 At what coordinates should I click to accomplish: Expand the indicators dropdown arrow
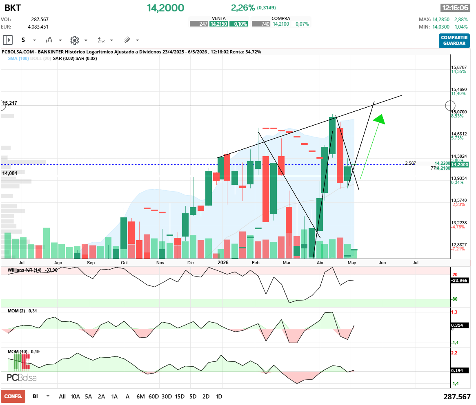(112, 40)
